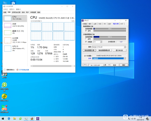The image size is (151, 121).
Task: Click CPU-Z purple taskbar icon
Action: click(38, 119)
